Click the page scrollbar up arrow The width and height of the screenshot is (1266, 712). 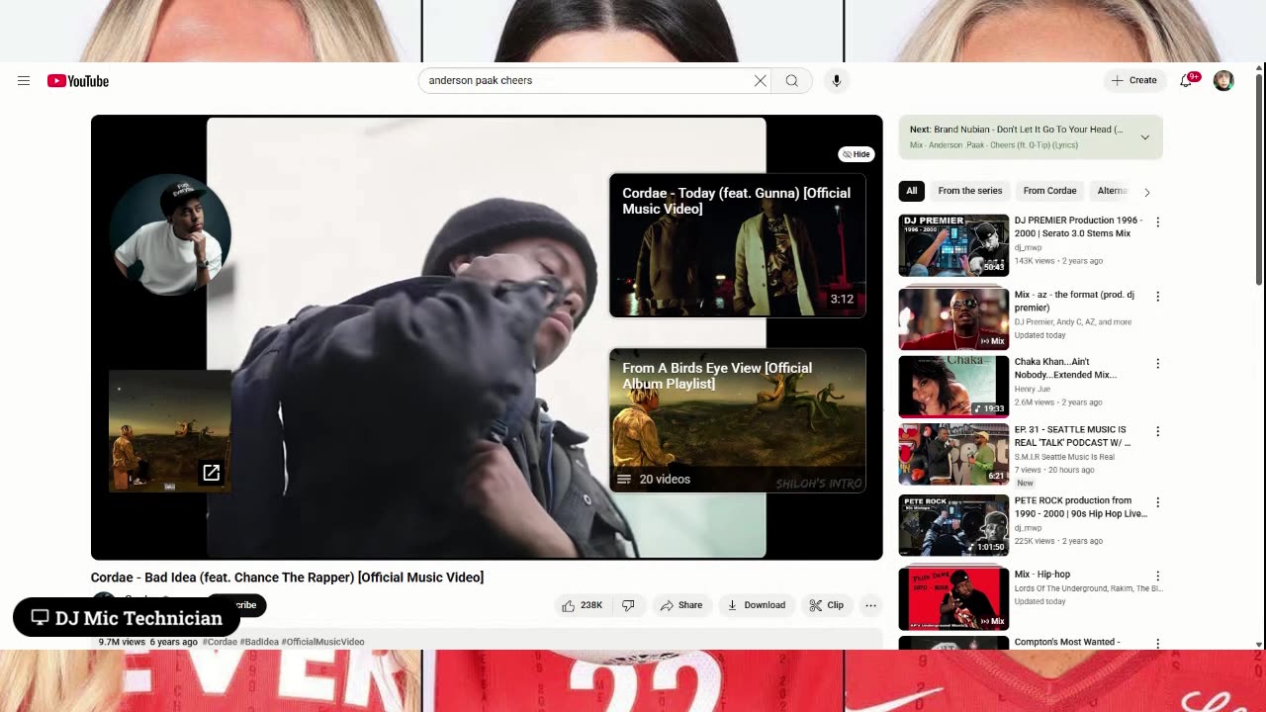[x=1259, y=67]
